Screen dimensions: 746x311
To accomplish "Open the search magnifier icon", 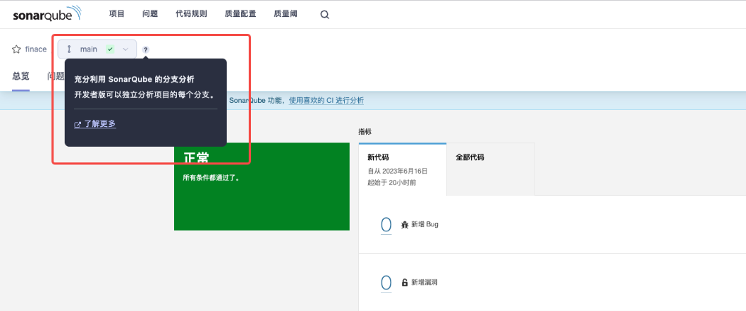I will click(324, 15).
